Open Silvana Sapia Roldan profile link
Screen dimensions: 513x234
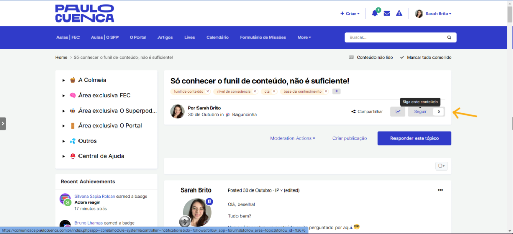pos(95,196)
